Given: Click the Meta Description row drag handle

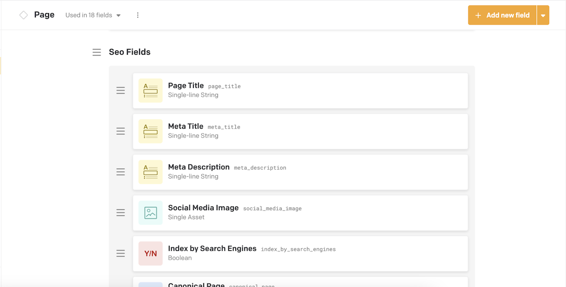Looking at the screenshot, I should click(x=121, y=172).
